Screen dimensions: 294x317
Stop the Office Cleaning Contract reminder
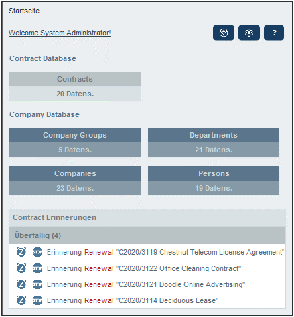click(x=38, y=268)
